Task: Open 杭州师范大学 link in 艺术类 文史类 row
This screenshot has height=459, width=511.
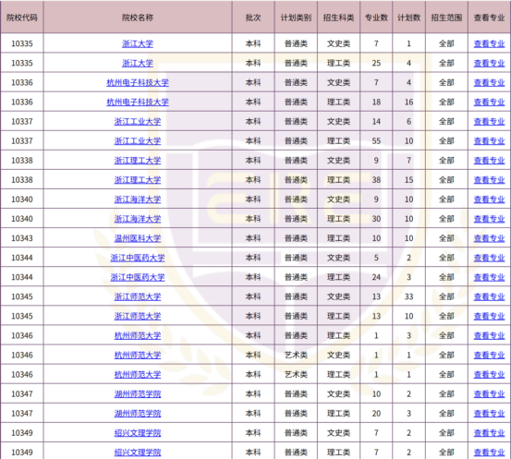Action: tap(138, 355)
